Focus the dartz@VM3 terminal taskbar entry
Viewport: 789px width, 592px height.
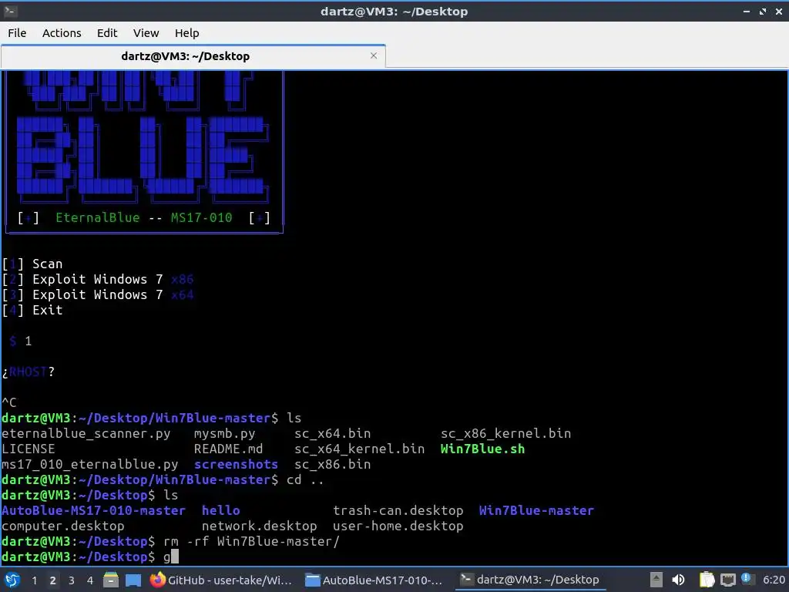[x=530, y=580]
